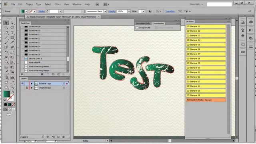Select the Scale tool
Image resolution: width=256 pixels, height=144 pixels.
pos(12,52)
